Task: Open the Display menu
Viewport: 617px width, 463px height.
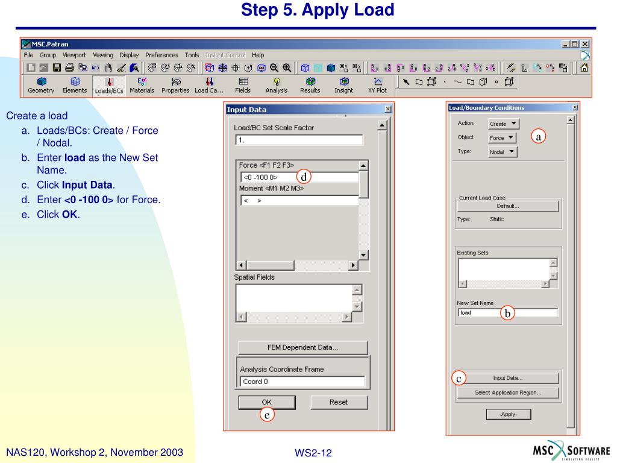Action: (x=129, y=55)
